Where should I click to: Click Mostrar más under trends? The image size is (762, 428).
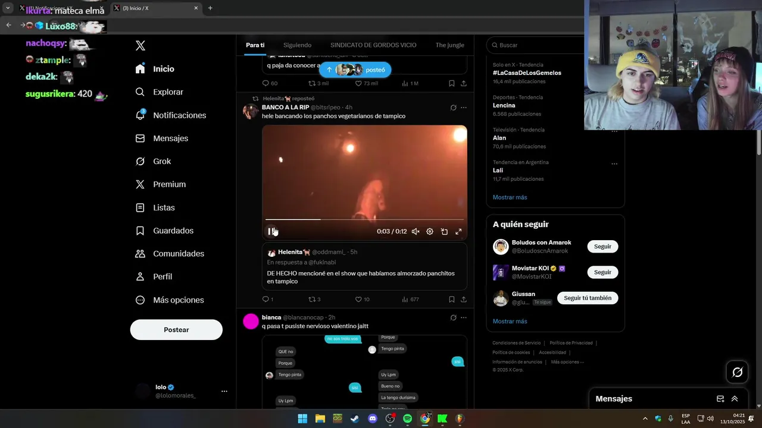(510, 197)
